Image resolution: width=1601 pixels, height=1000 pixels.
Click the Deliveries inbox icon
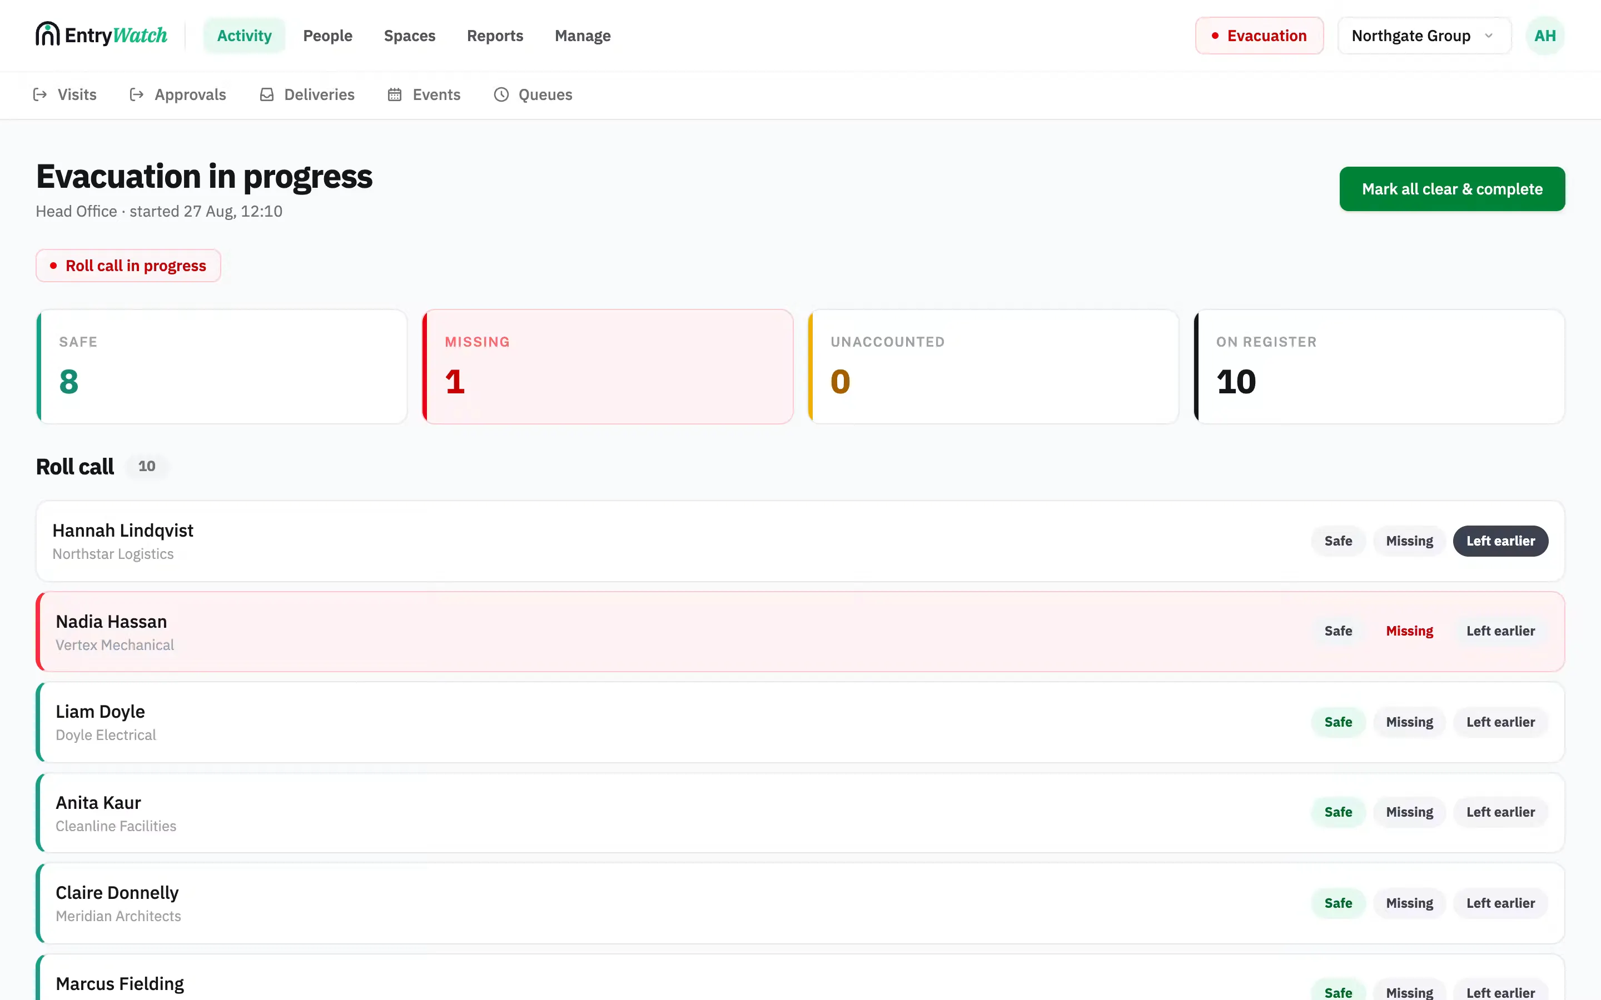[x=267, y=94]
